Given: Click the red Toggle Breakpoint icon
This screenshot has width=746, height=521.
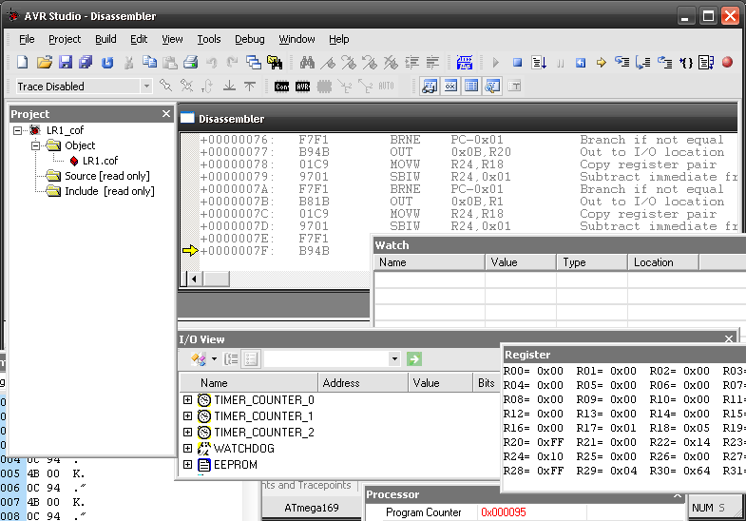Looking at the screenshot, I should [727, 63].
